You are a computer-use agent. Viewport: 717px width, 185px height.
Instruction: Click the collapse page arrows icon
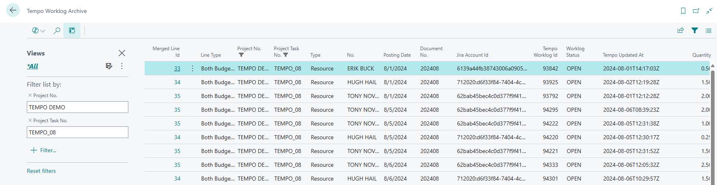click(709, 11)
